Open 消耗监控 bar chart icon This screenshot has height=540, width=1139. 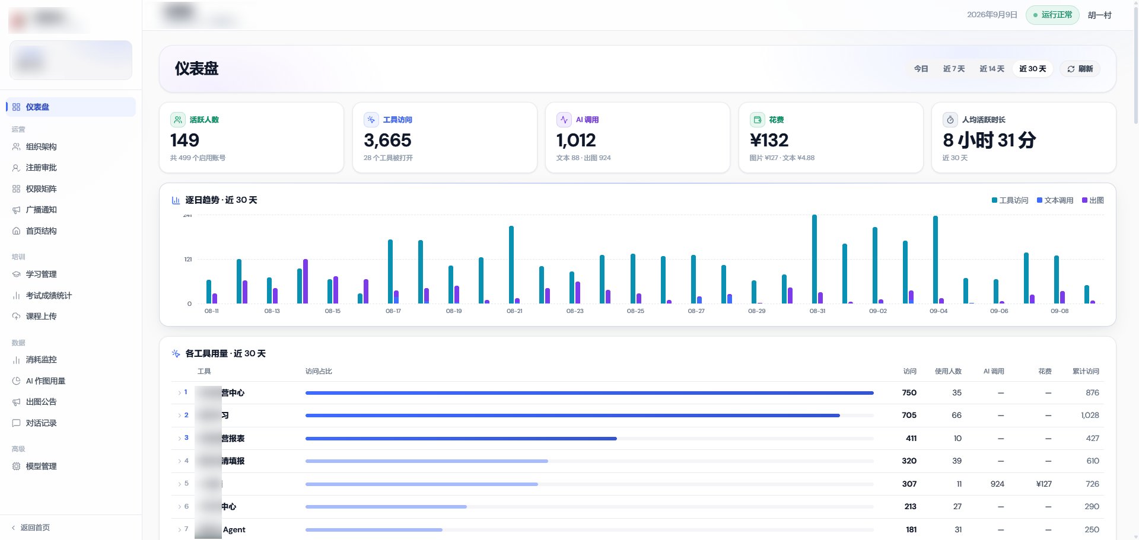click(x=16, y=360)
